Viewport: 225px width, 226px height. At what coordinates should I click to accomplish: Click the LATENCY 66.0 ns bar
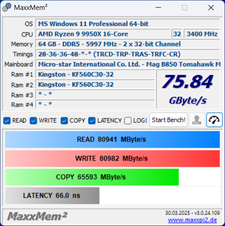52,195
